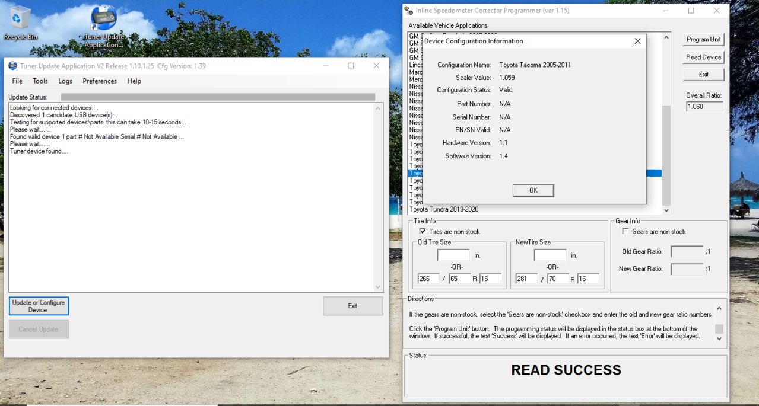This screenshot has height=406, width=759.
Task: Click Tuner log scroll down arrow
Action: point(379,287)
